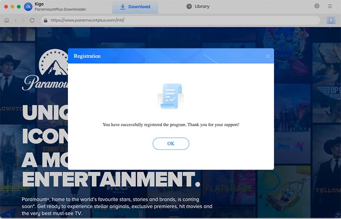Screen dimensions: 341x219
Task: Click OK in the Registration dialog
Action: (171, 143)
